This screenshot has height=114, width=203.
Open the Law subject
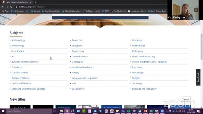74,83
